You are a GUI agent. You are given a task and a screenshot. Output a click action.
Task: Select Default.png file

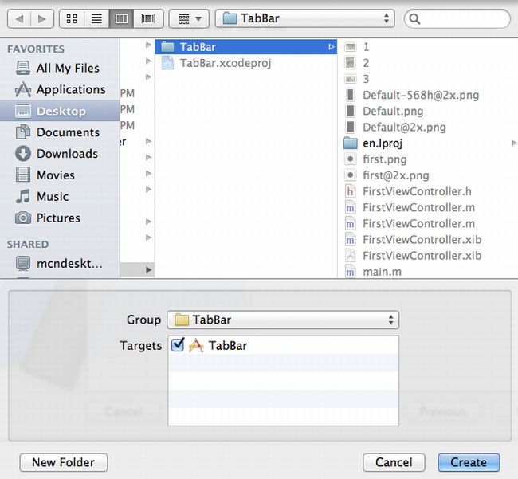click(x=429, y=111)
